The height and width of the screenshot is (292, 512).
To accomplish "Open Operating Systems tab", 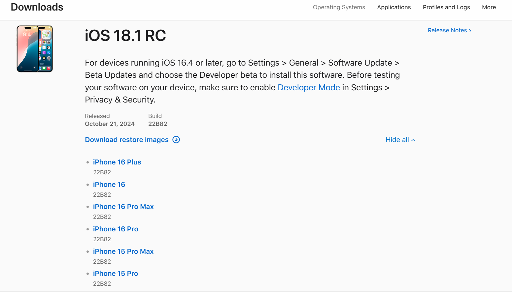I will (339, 7).
